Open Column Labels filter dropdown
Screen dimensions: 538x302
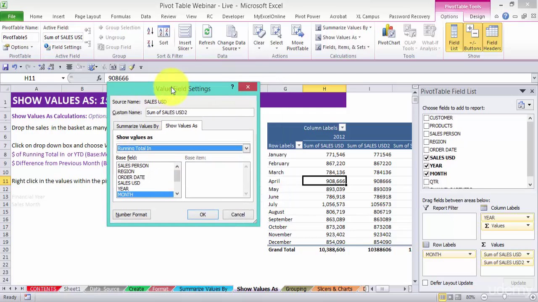coord(342,128)
